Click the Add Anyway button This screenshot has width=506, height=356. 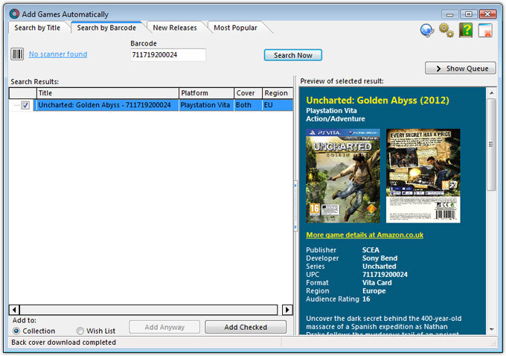[x=164, y=327]
